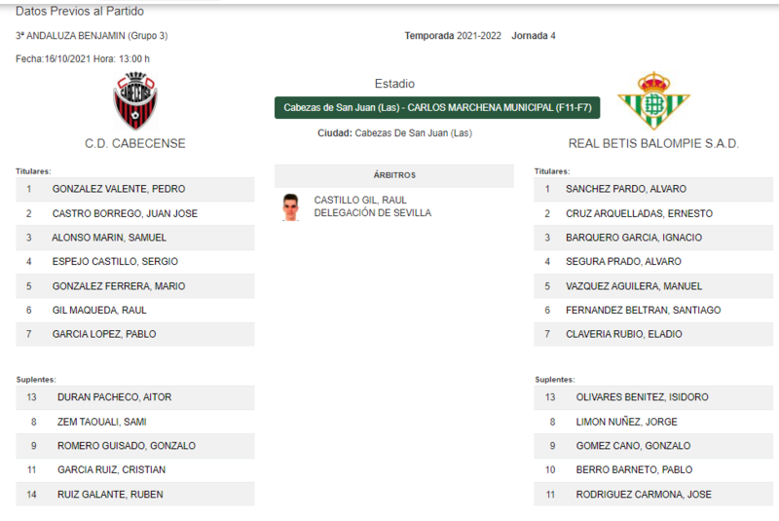This screenshot has width=779, height=521.
Task: Open player CASTRO BORREGO, JUAN JOSE
Action: point(135,213)
